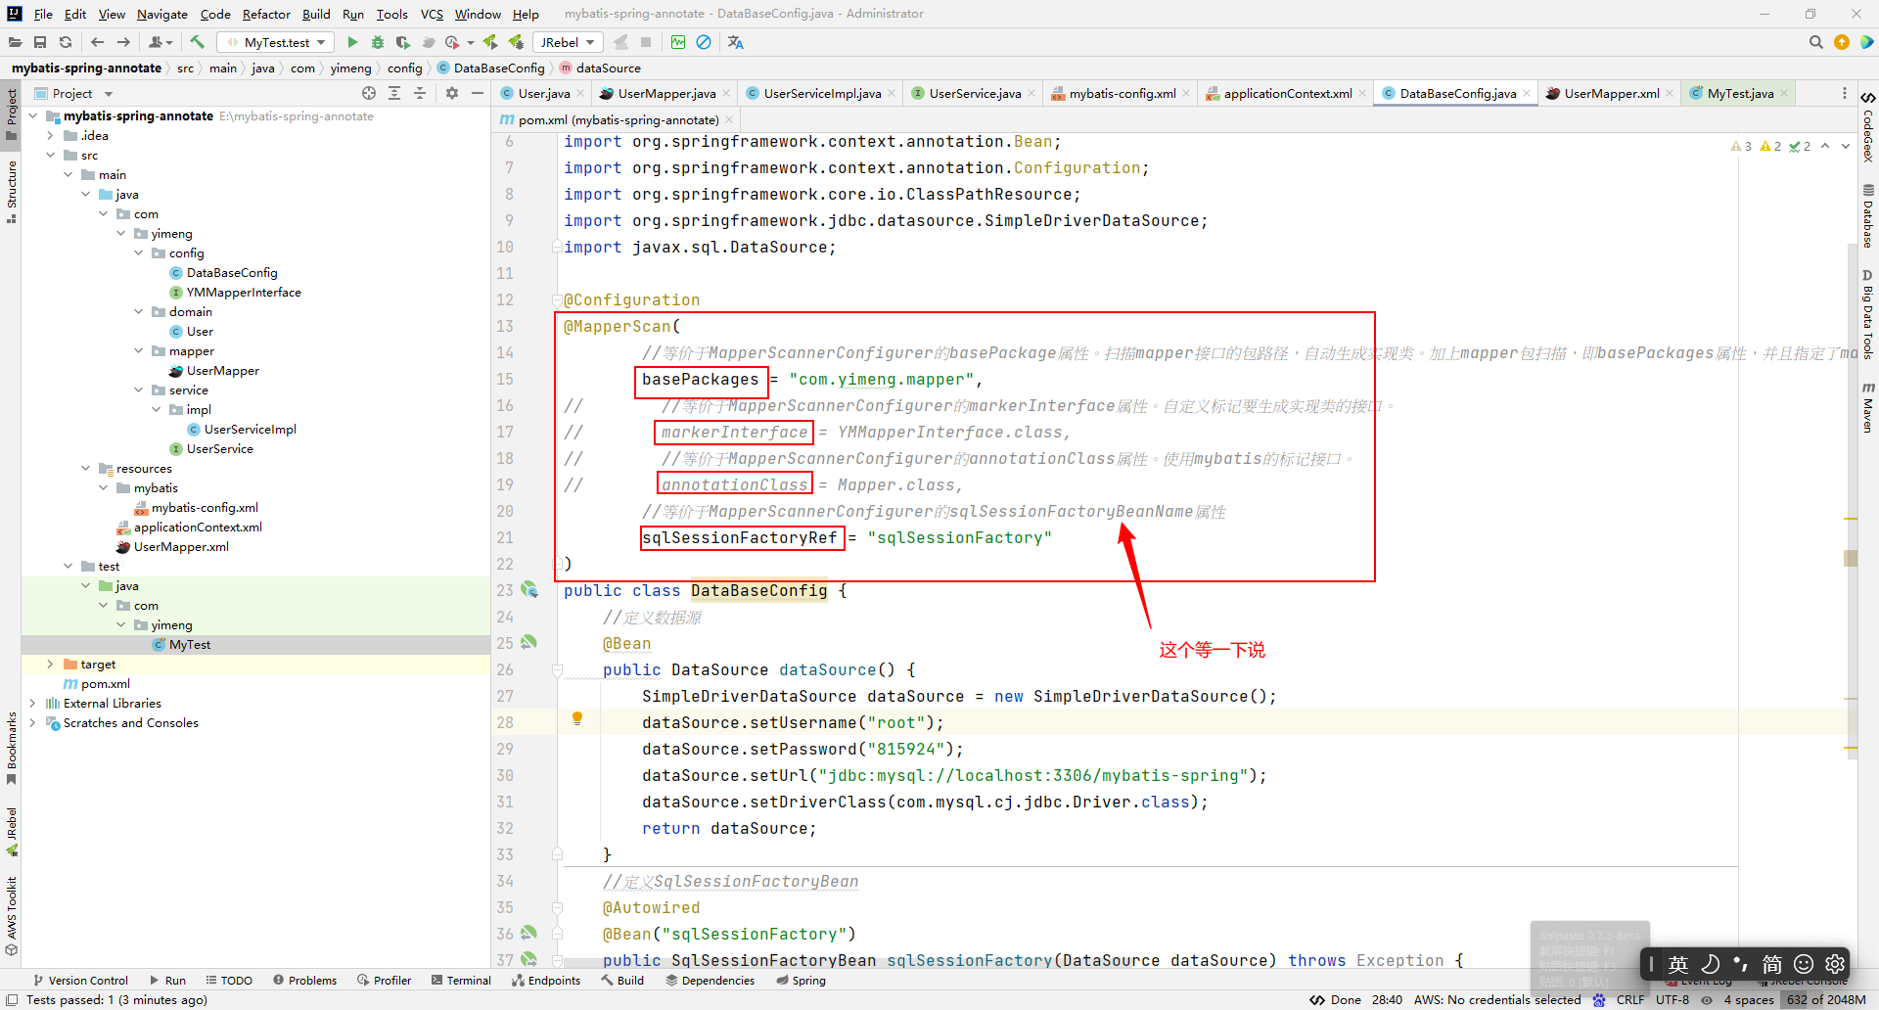
Task: Open the Dependencies tool window
Action: [710, 980]
